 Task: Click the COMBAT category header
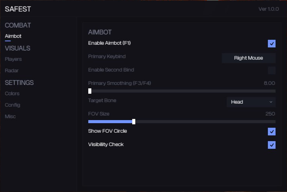click(x=18, y=25)
